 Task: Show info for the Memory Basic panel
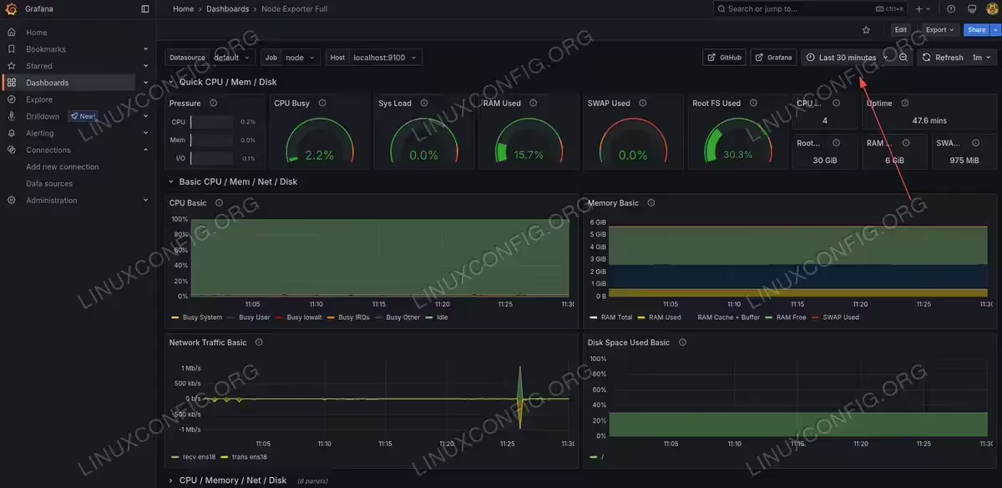pyautogui.click(x=651, y=203)
